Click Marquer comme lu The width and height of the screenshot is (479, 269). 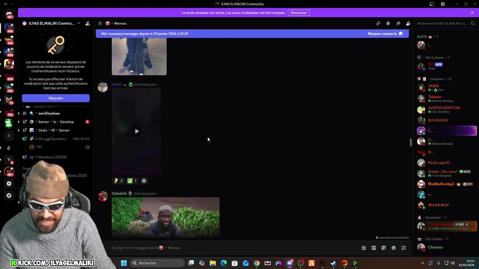point(385,34)
